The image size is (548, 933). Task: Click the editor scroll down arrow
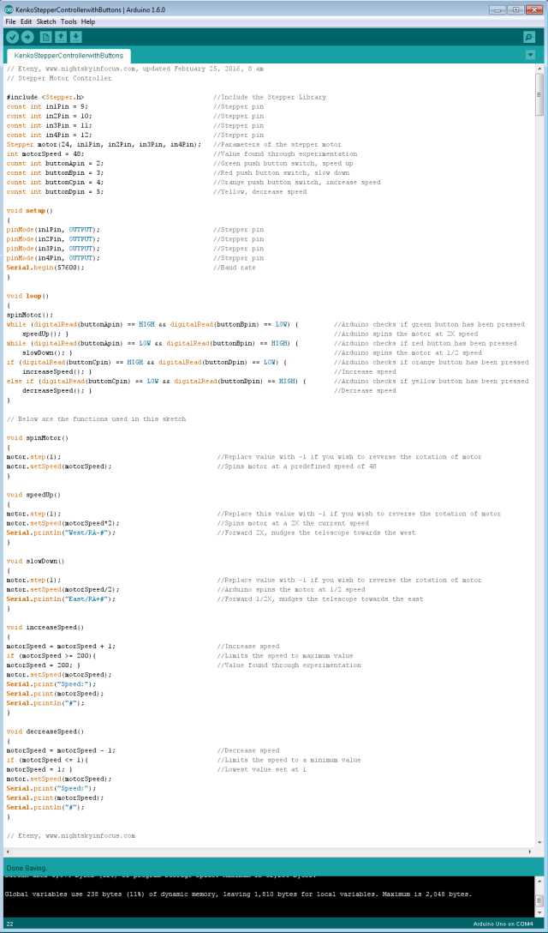coord(539,843)
